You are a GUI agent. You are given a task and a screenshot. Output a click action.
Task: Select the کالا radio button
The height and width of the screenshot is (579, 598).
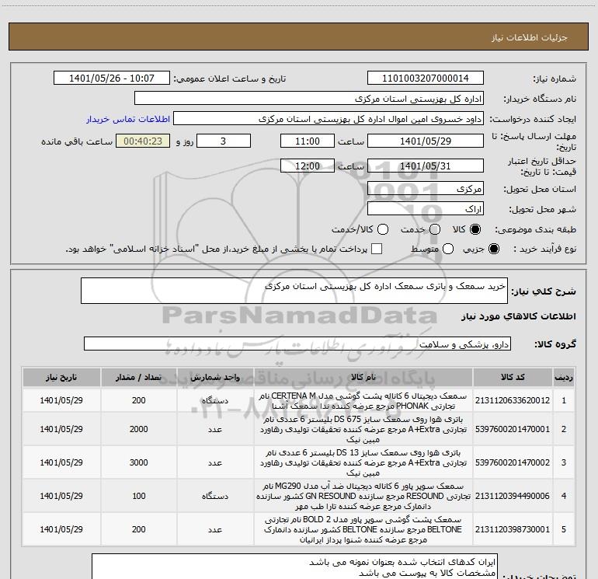point(475,229)
